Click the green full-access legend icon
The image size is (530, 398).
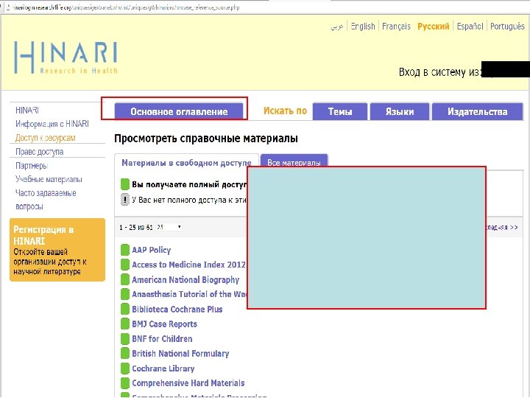(125, 184)
